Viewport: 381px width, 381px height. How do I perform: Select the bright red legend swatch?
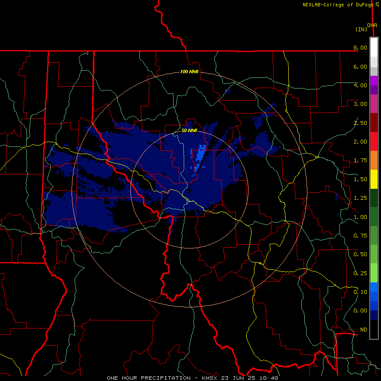click(x=374, y=141)
